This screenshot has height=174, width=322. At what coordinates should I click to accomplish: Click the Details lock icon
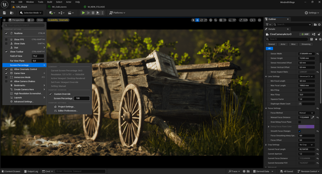319,34
